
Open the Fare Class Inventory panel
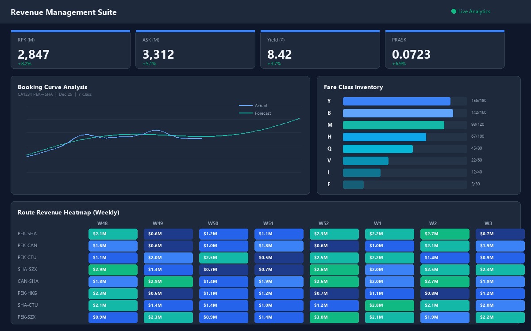[x=354, y=87]
